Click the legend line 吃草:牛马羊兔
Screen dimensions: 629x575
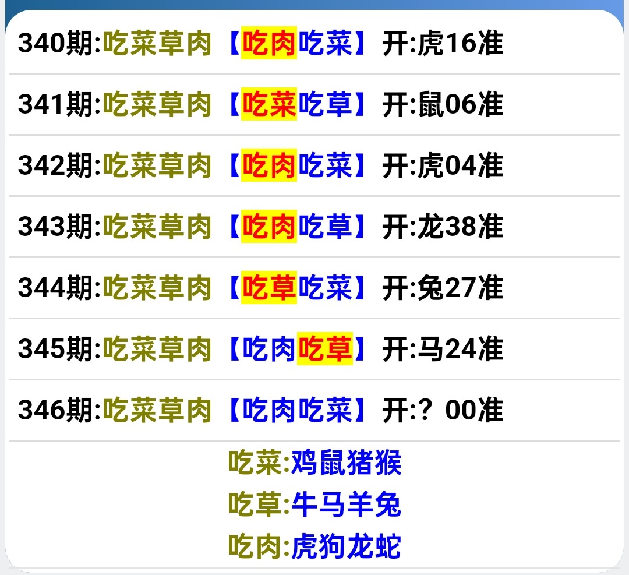point(314,505)
